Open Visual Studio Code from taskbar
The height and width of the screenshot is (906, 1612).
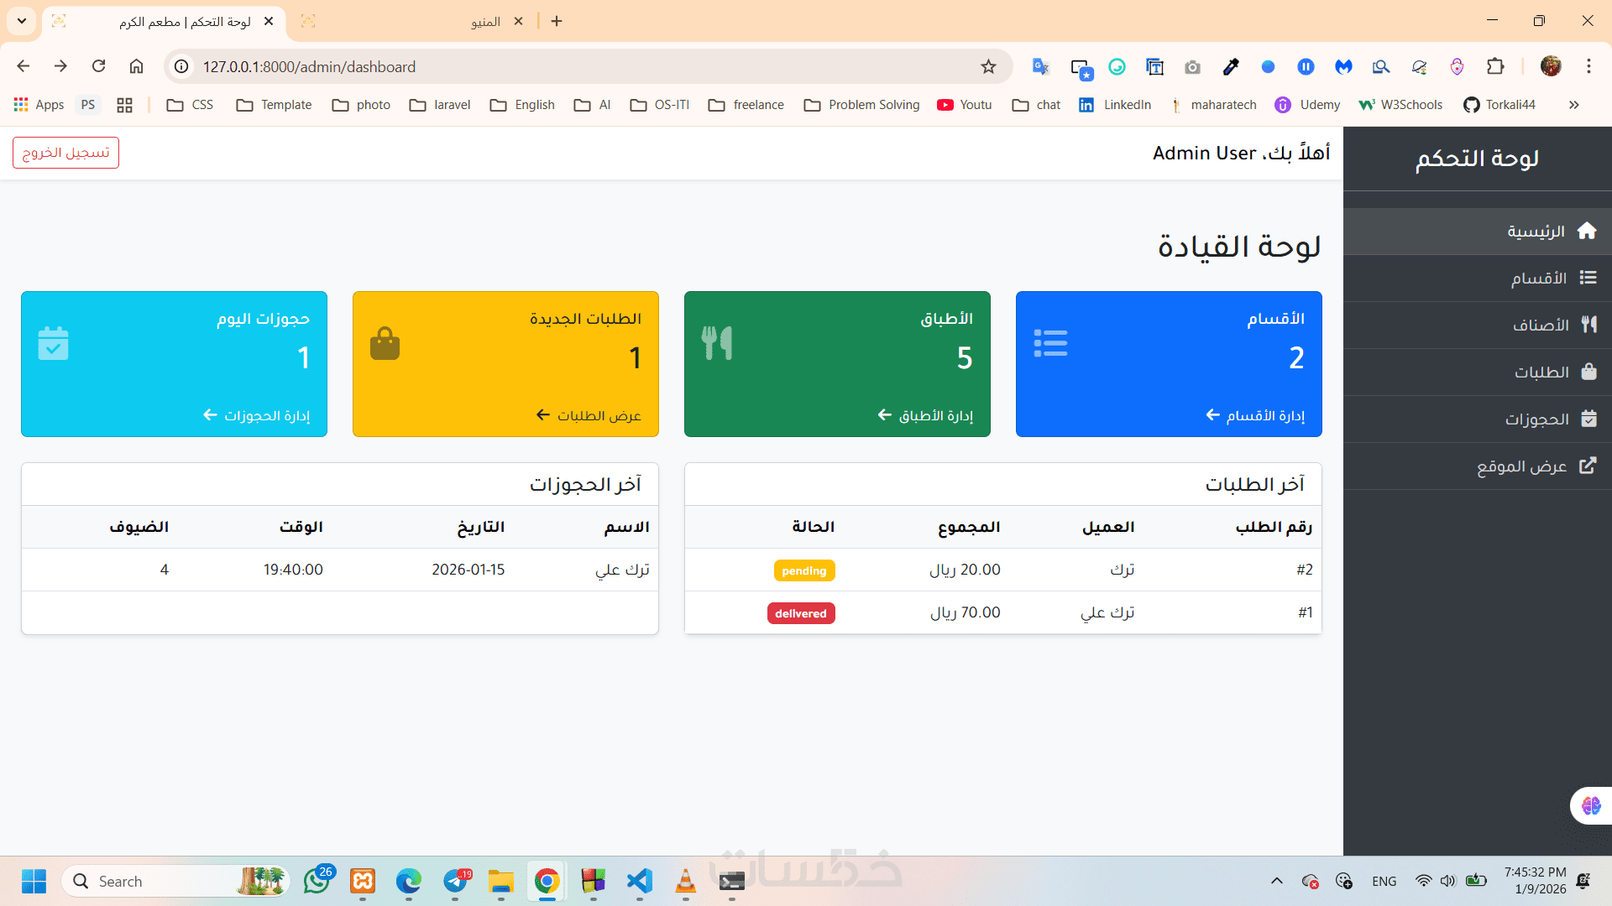click(639, 881)
